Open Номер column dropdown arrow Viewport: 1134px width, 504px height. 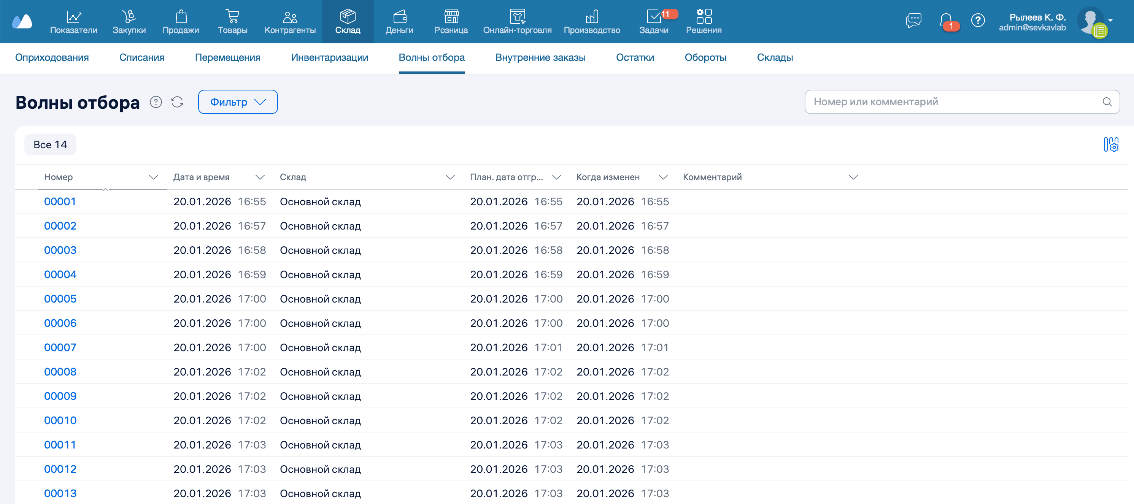pyautogui.click(x=153, y=178)
